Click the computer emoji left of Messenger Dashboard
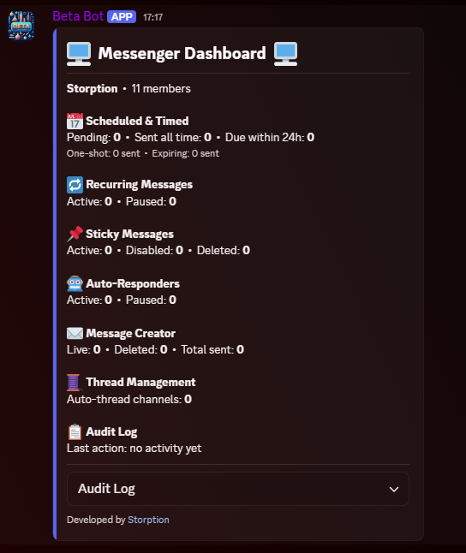466x553 pixels. [x=79, y=54]
